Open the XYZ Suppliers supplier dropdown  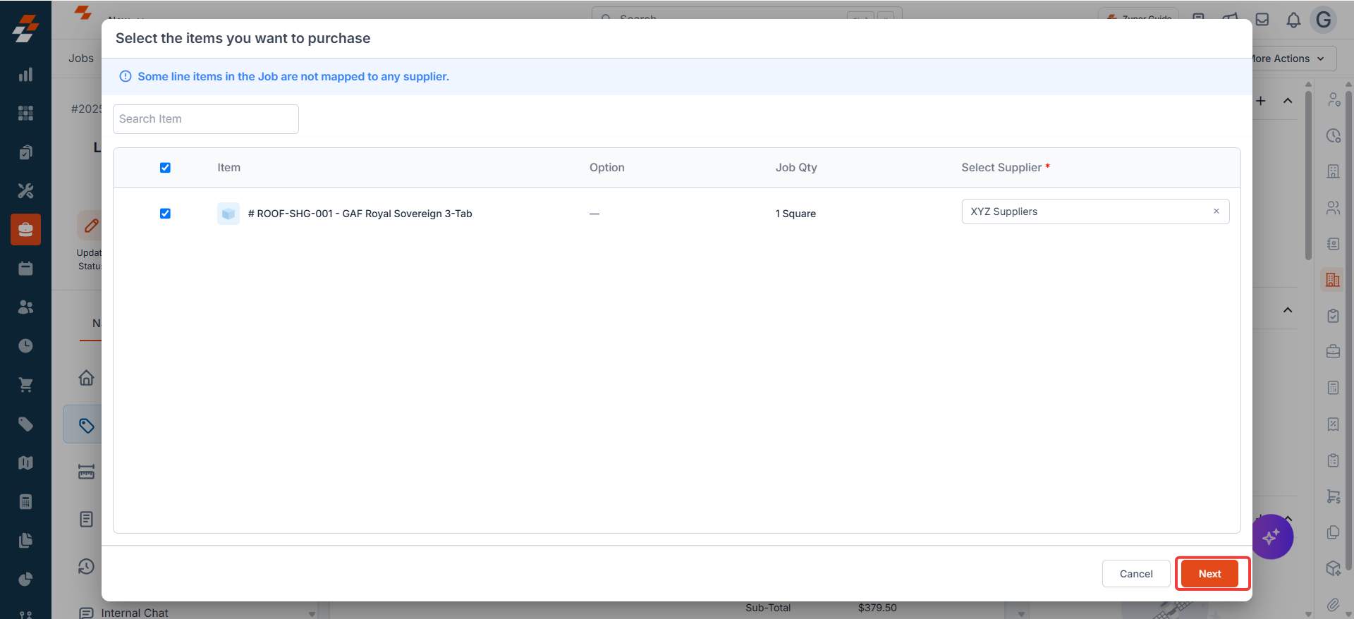point(1095,212)
